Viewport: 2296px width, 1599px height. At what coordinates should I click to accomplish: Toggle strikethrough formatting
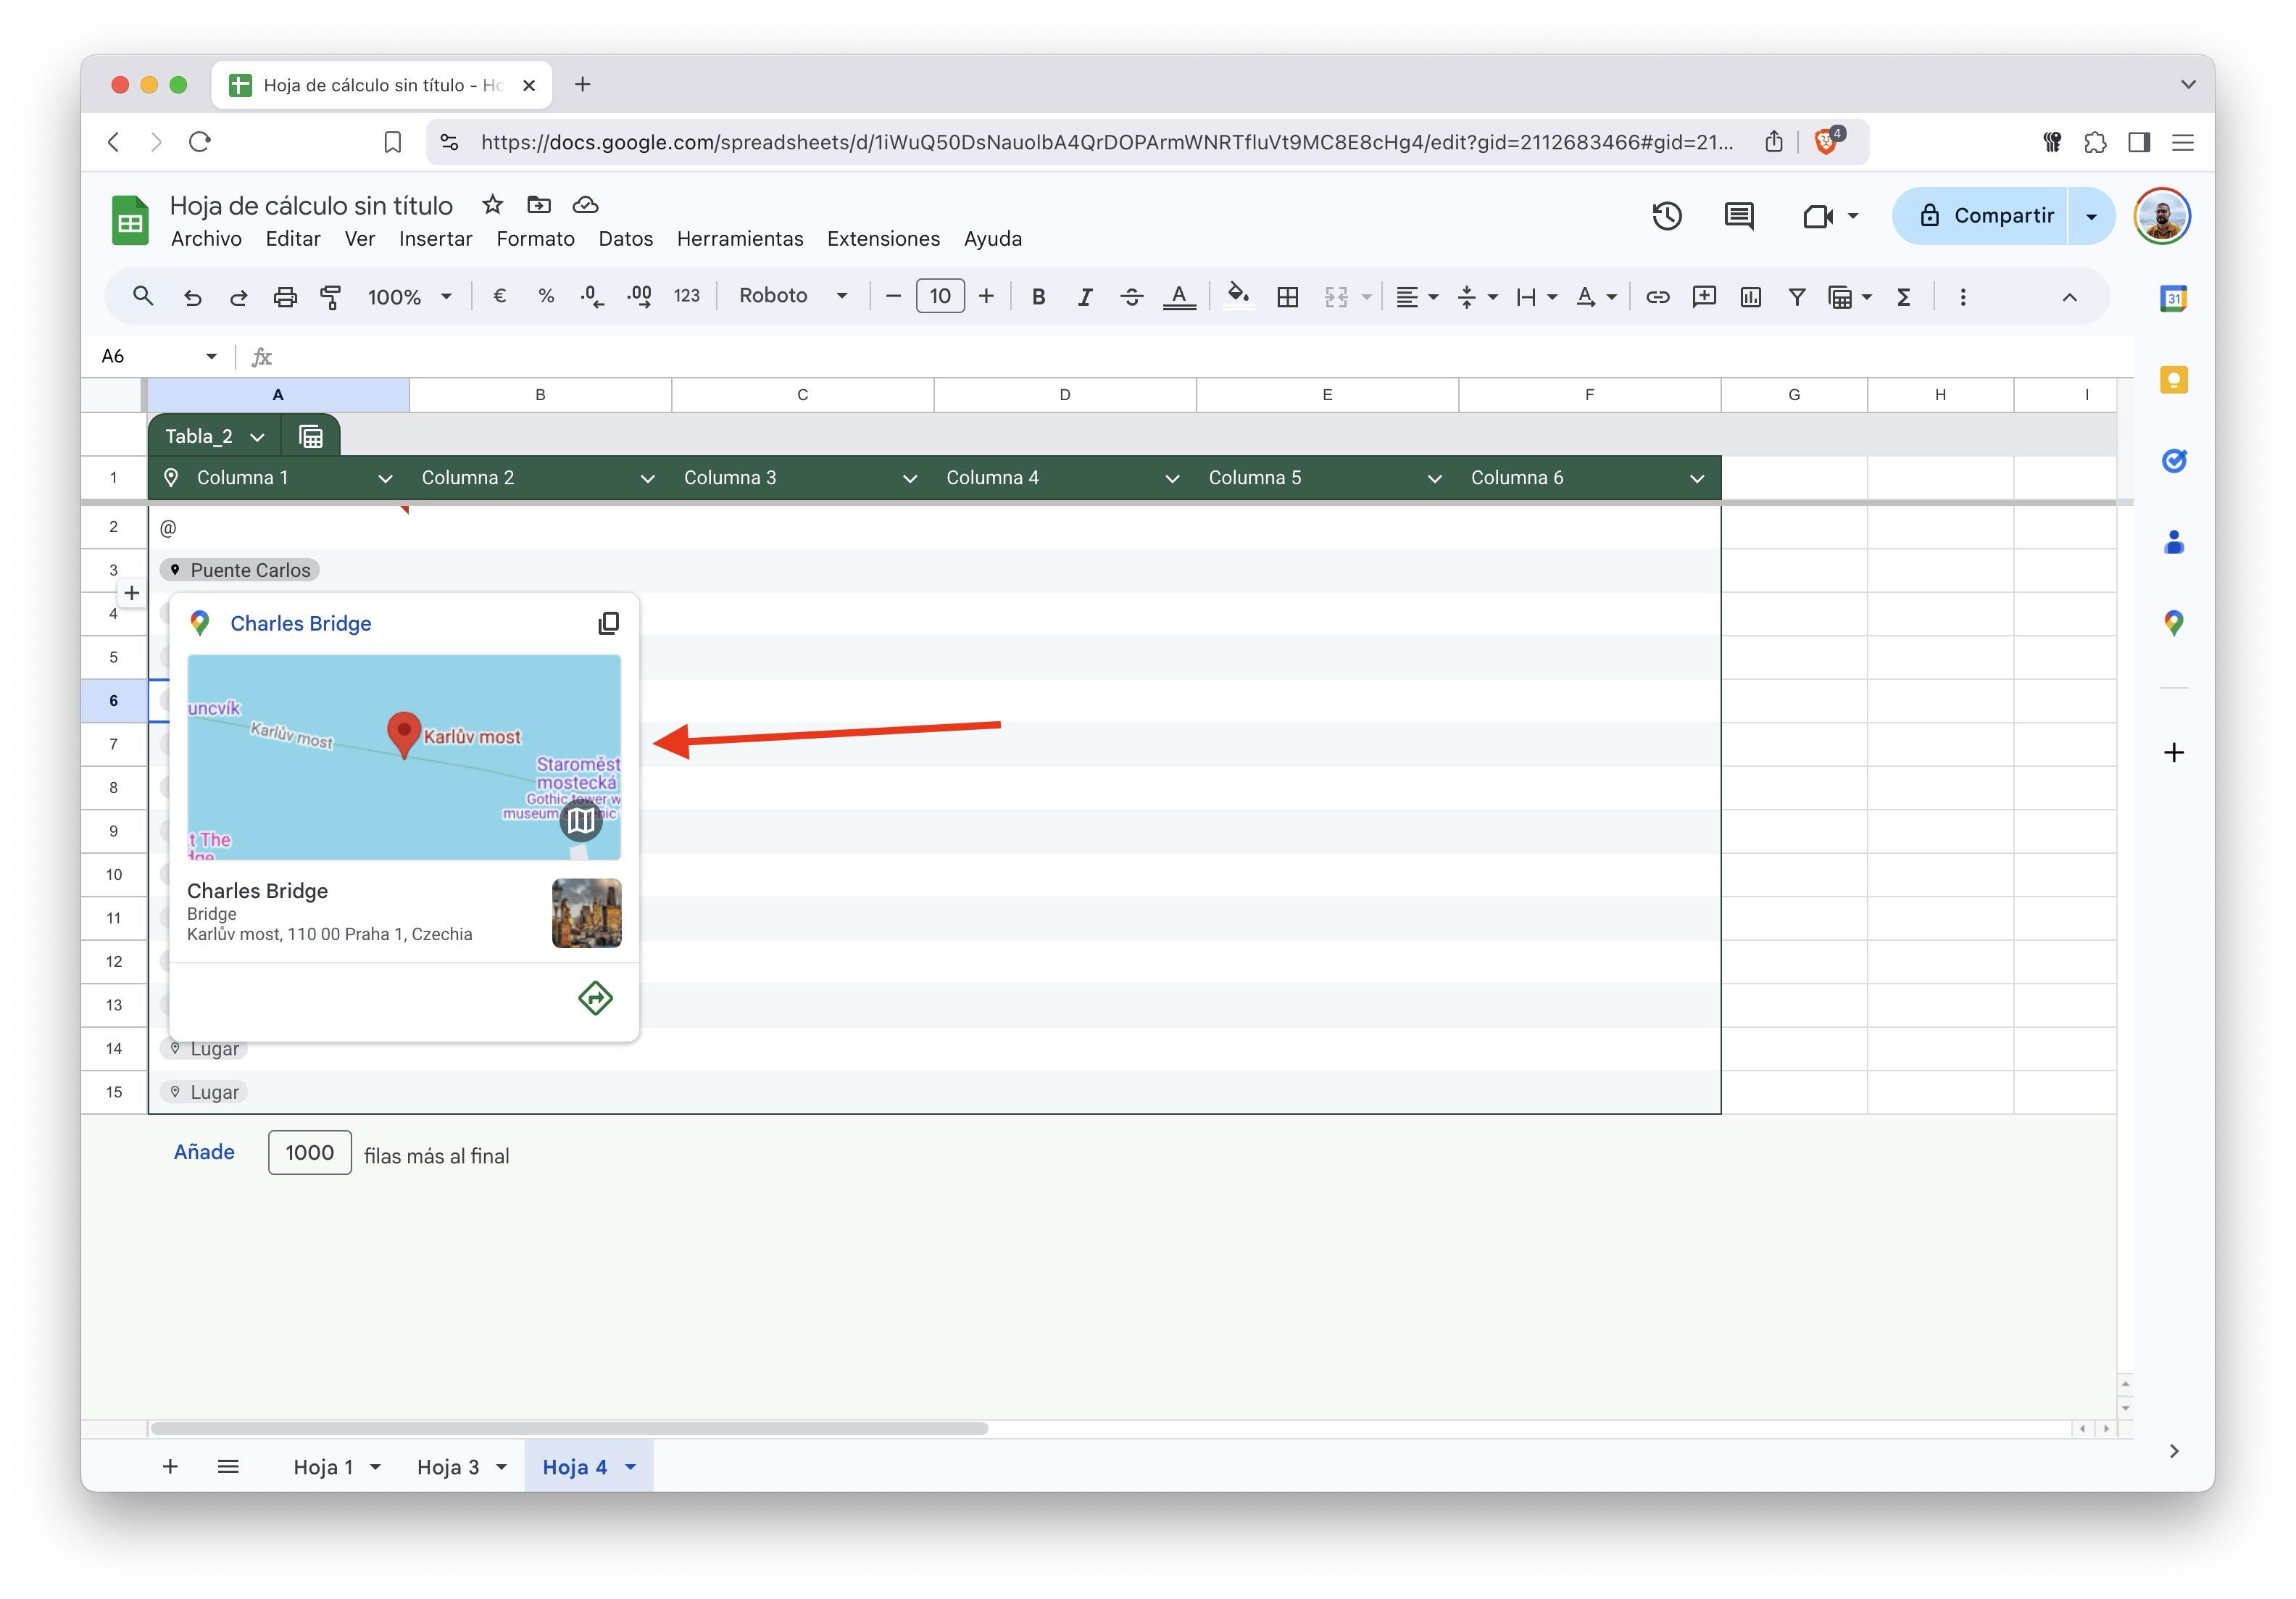tap(1131, 297)
